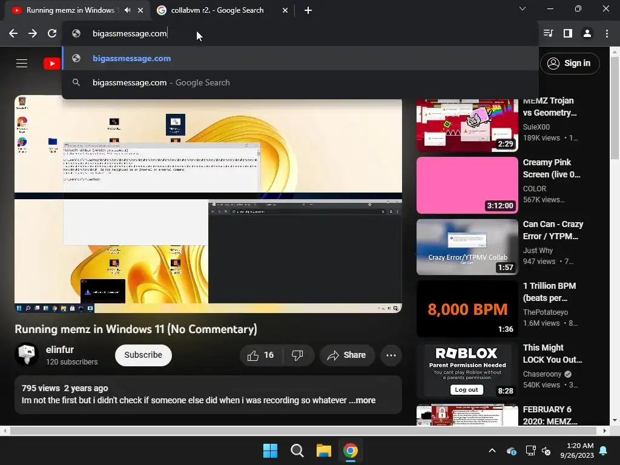
Task: Open a new tab with the plus button
Action: (x=308, y=10)
